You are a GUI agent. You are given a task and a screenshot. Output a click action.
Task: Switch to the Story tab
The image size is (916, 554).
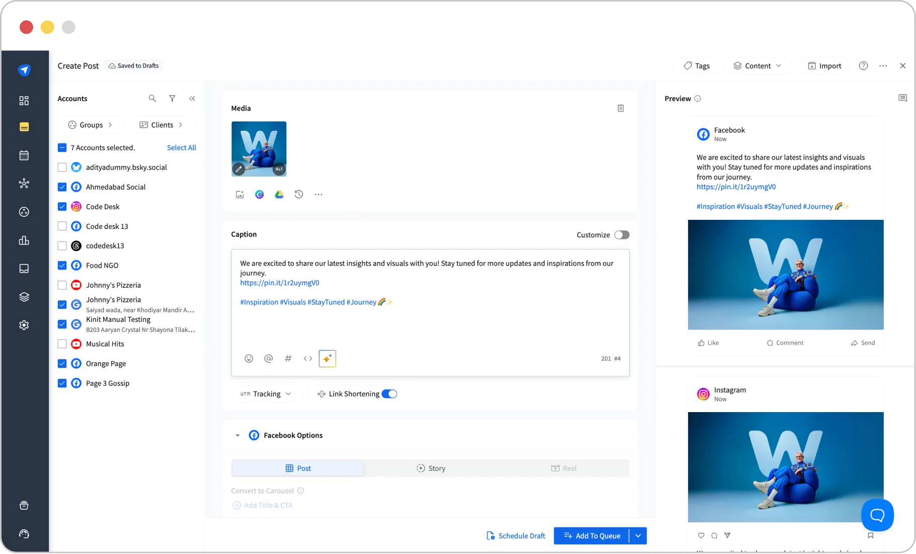(431, 468)
